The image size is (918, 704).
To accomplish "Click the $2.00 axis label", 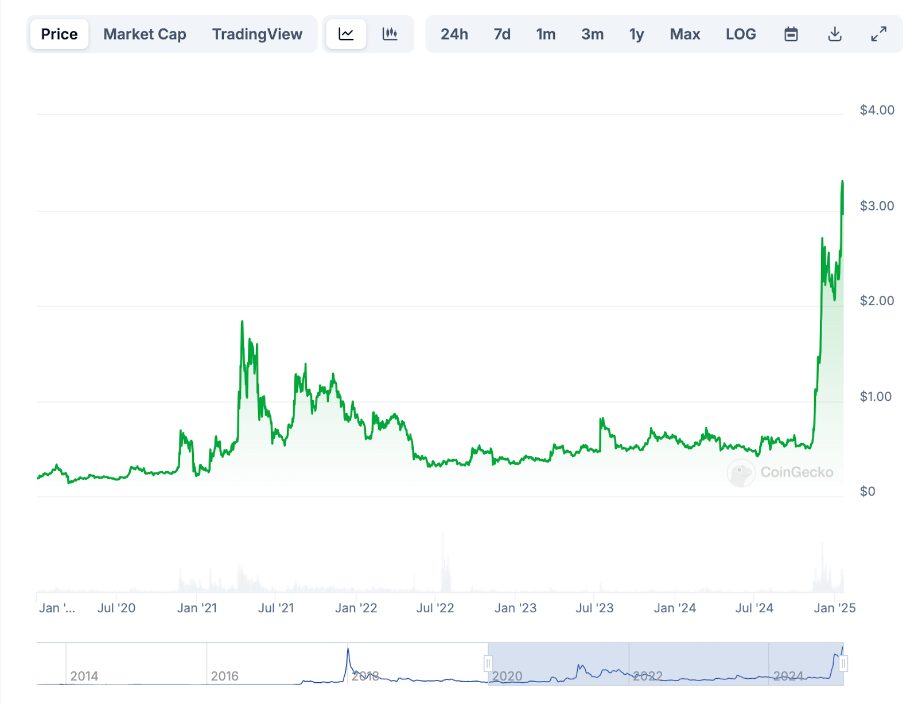I will pos(877,300).
